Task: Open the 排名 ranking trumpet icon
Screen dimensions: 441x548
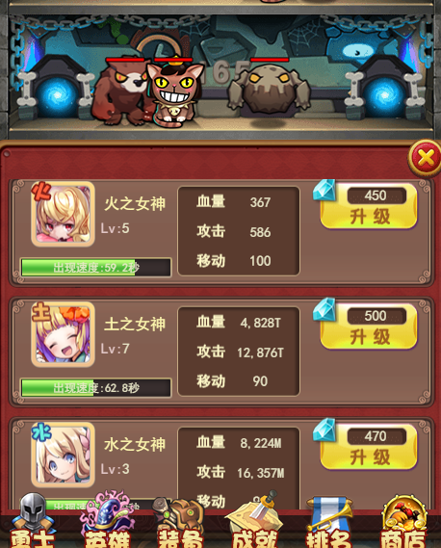Action: [328, 521]
